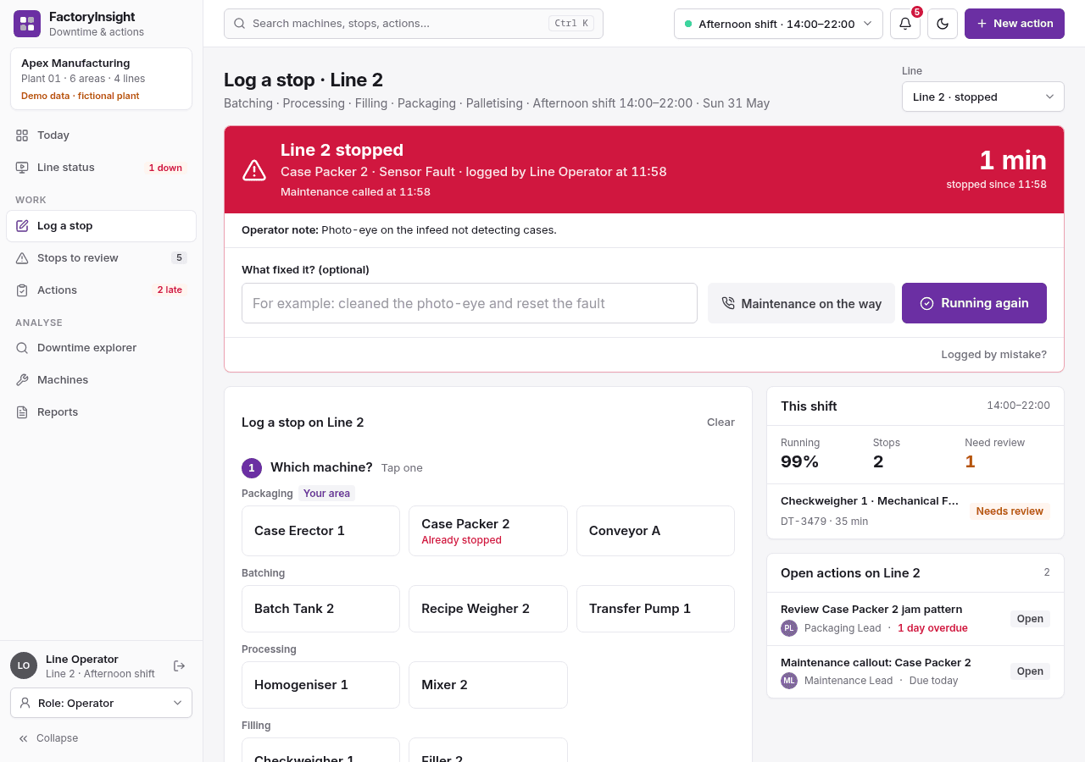Choose Conveyor A machine

(655, 531)
